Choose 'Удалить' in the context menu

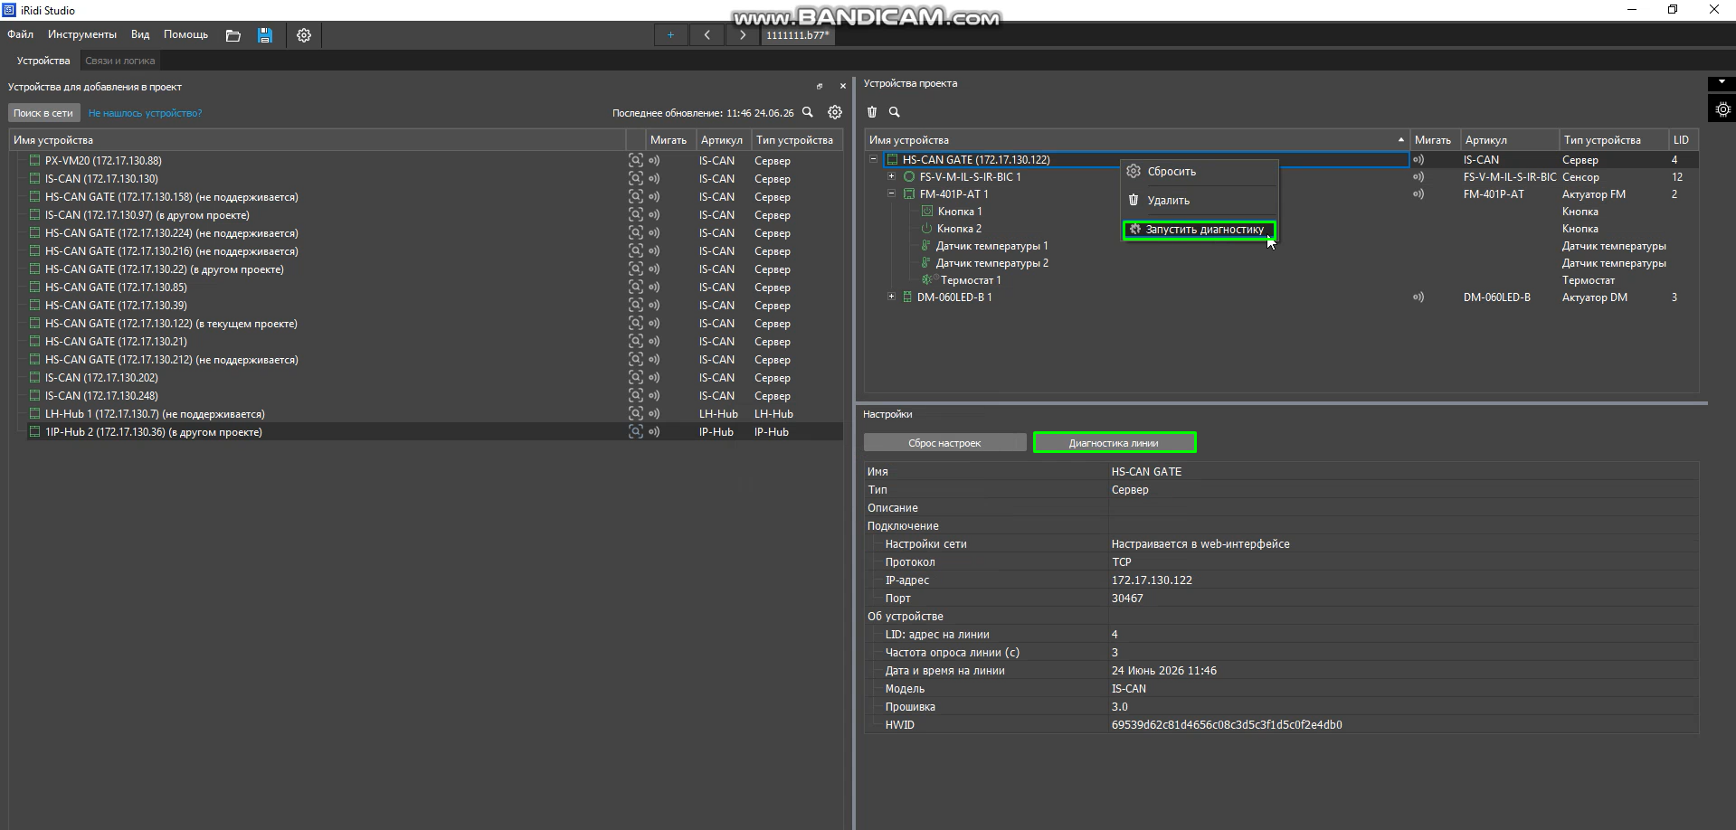(x=1200, y=201)
